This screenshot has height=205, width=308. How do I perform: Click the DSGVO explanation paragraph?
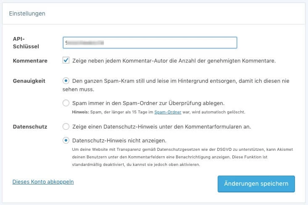tap(182, 157)
